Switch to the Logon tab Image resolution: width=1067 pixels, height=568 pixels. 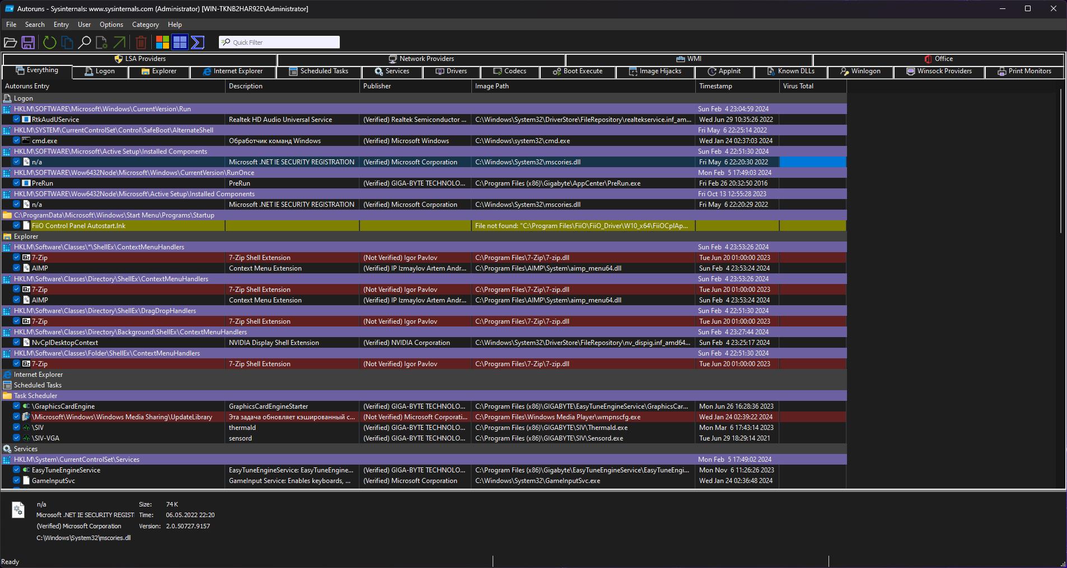point(100,72)
